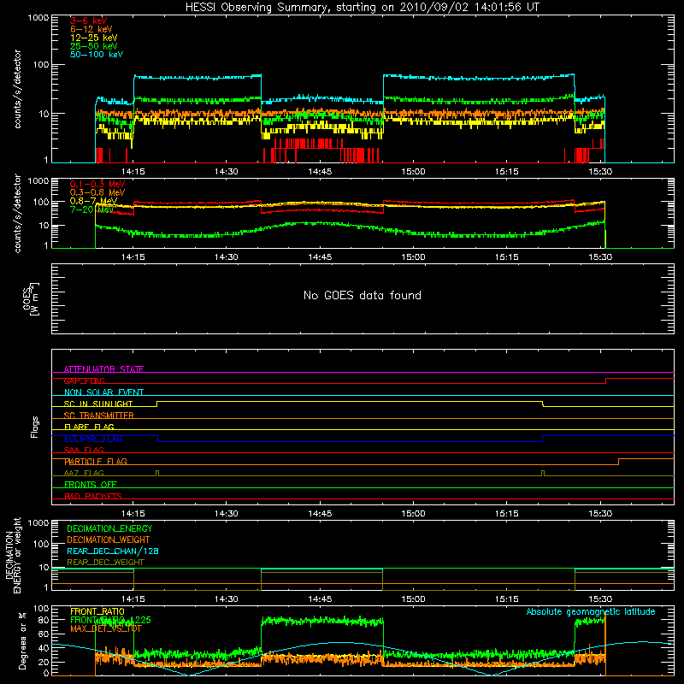Click the 14:45 tick under the keV panel

point(320,172)
